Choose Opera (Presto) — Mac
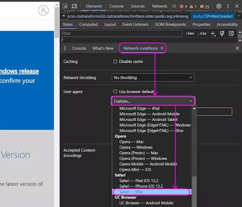The image size is (242, 207). (139, 153)
